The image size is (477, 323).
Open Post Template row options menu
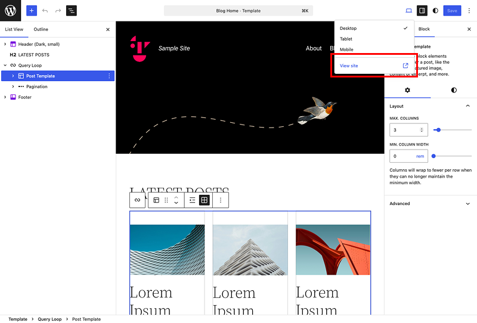109,76
